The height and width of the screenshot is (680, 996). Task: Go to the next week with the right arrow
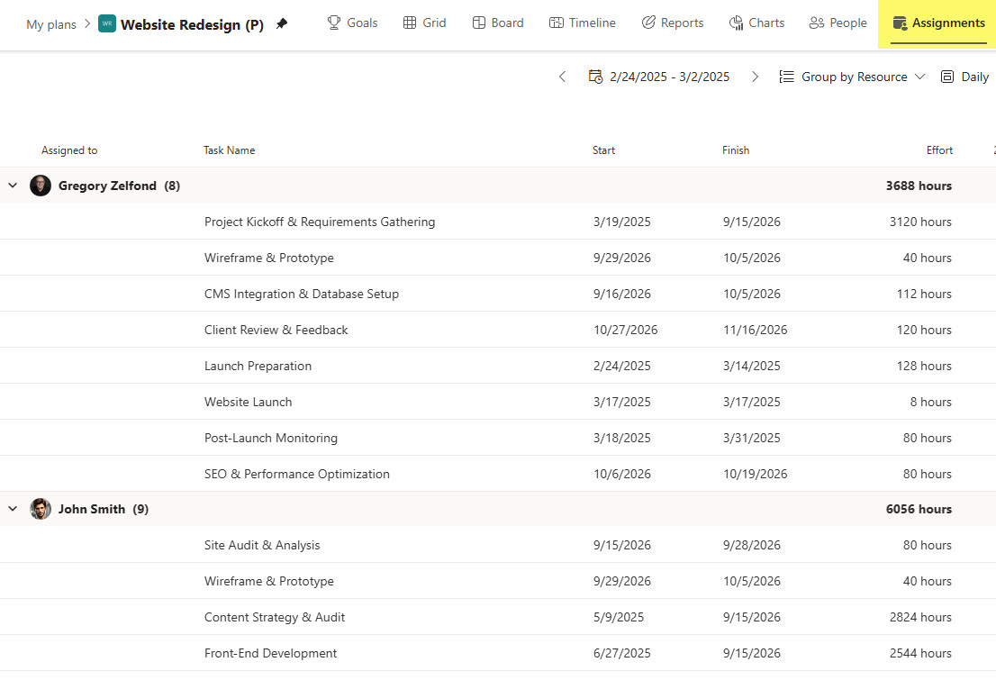(755, 77)
